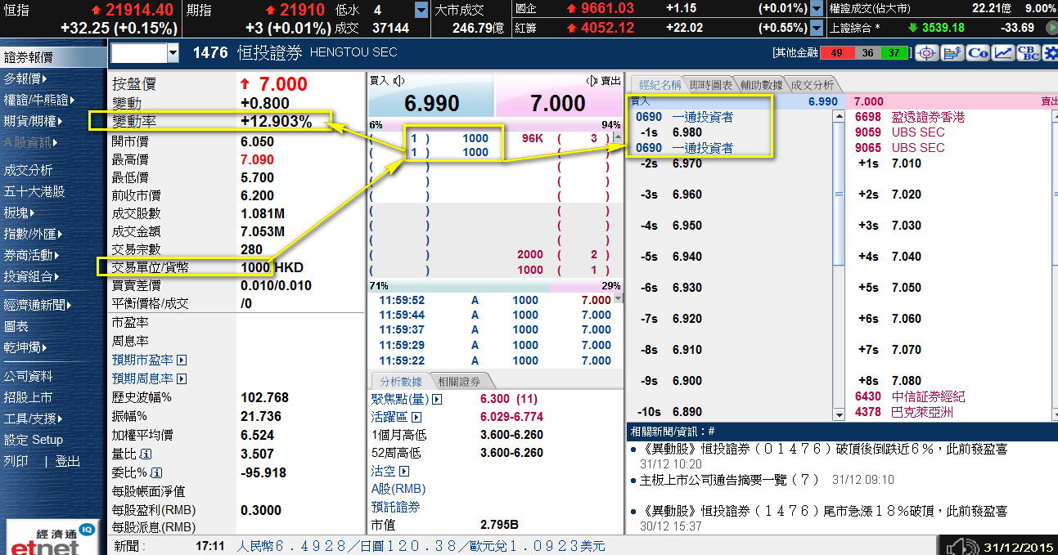The image size is (1058, 555).
Task: Expand the 經濟通新聞 menu
Action: click(x=38, y=305)
